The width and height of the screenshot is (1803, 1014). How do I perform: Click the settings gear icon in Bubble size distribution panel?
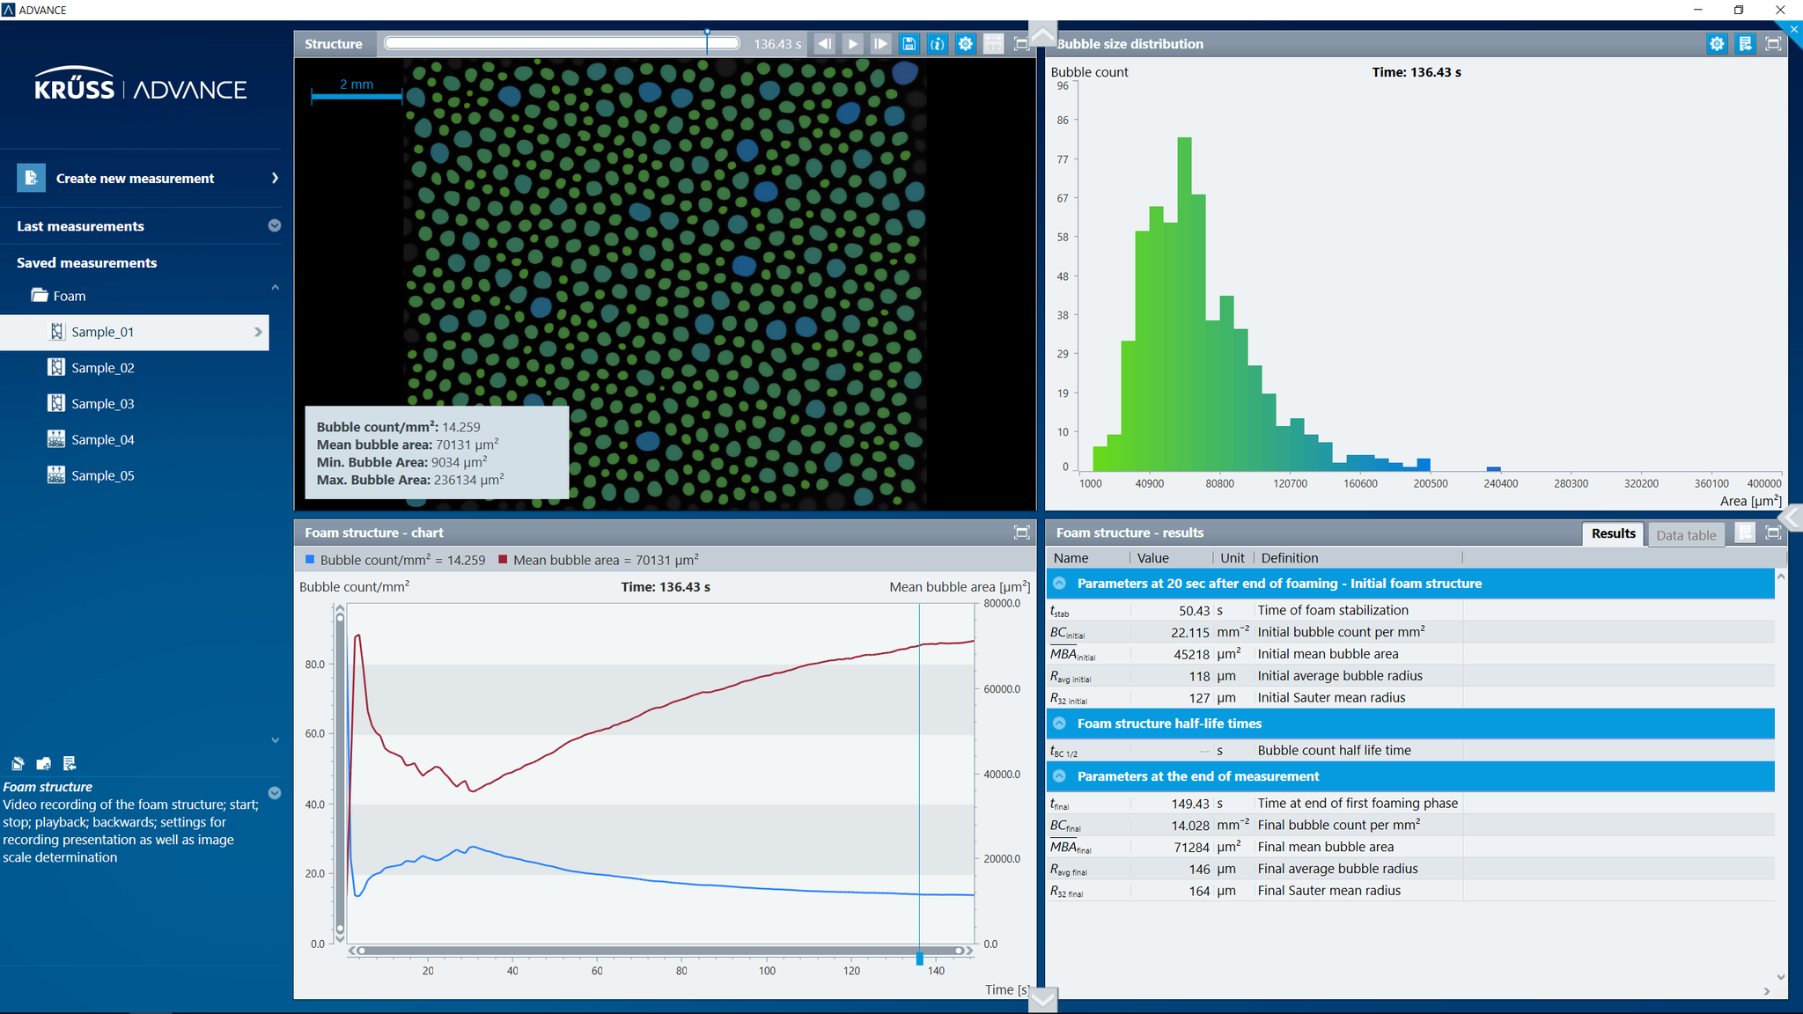pyautogui.click(x=1717, y=43)
